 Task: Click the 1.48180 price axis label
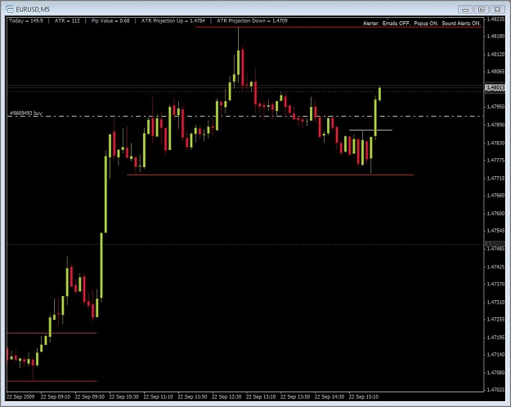point(495,36)
